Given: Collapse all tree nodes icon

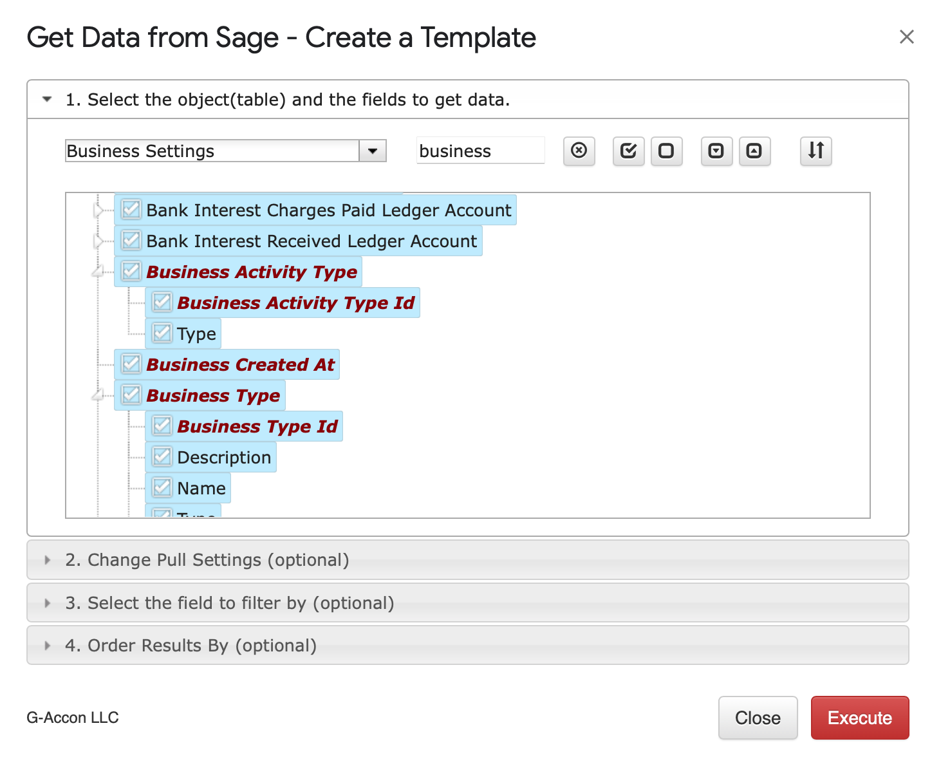Looking at the screenshot, I should (x=754, y=151).
